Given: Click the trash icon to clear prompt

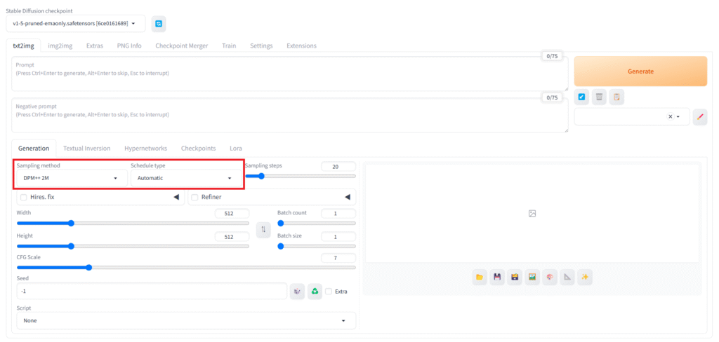Looking at the screenshot, I should [x=599, y=97].
